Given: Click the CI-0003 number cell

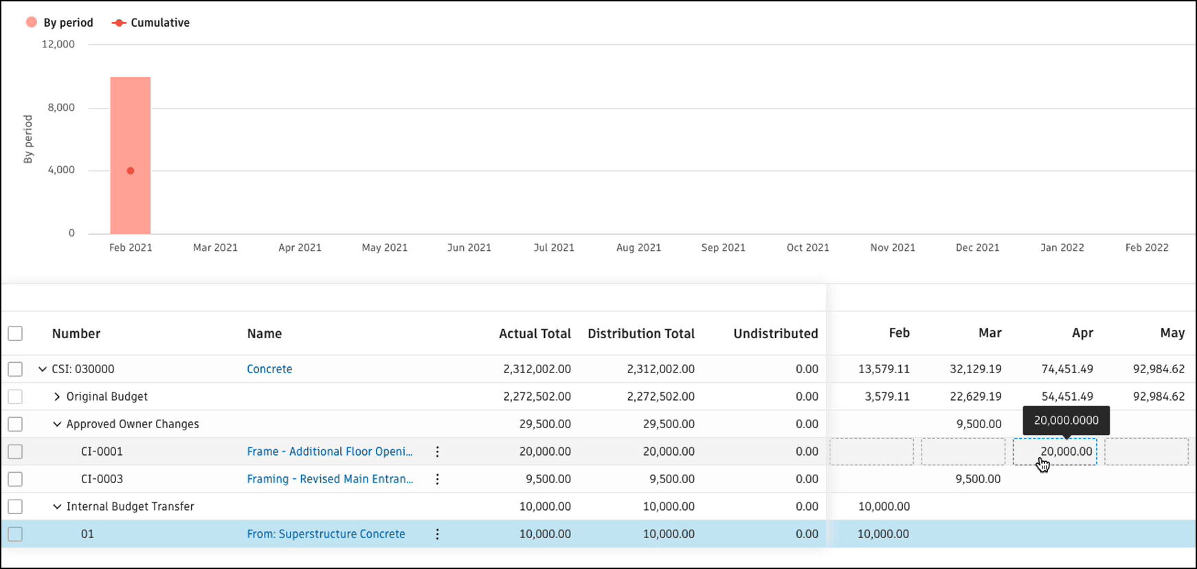Looking at the screenshot, I should tap(102, 479).
